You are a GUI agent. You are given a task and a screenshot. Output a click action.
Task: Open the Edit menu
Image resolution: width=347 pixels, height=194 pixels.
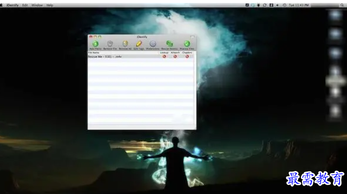pyautogui.click(x=25, y=5)
